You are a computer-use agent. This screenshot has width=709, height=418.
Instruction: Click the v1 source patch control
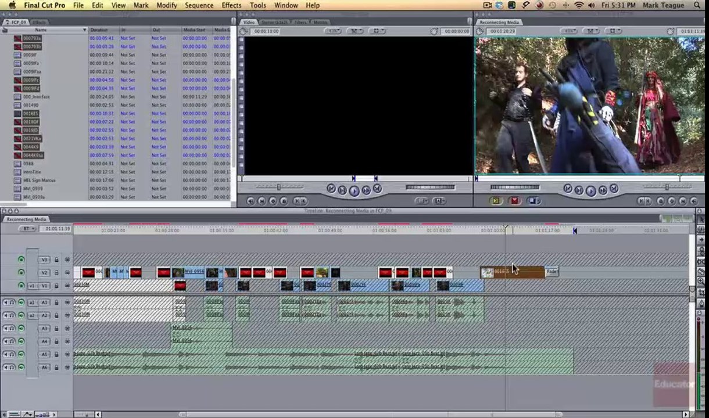[x=32, y=286]
